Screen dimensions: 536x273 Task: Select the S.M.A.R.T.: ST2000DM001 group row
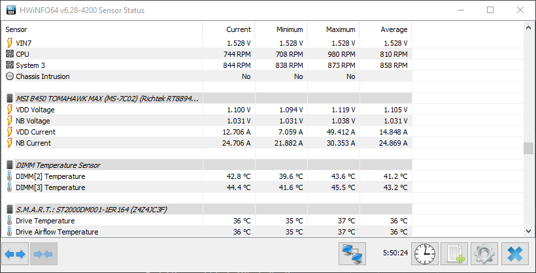click(x=207, y=210)
